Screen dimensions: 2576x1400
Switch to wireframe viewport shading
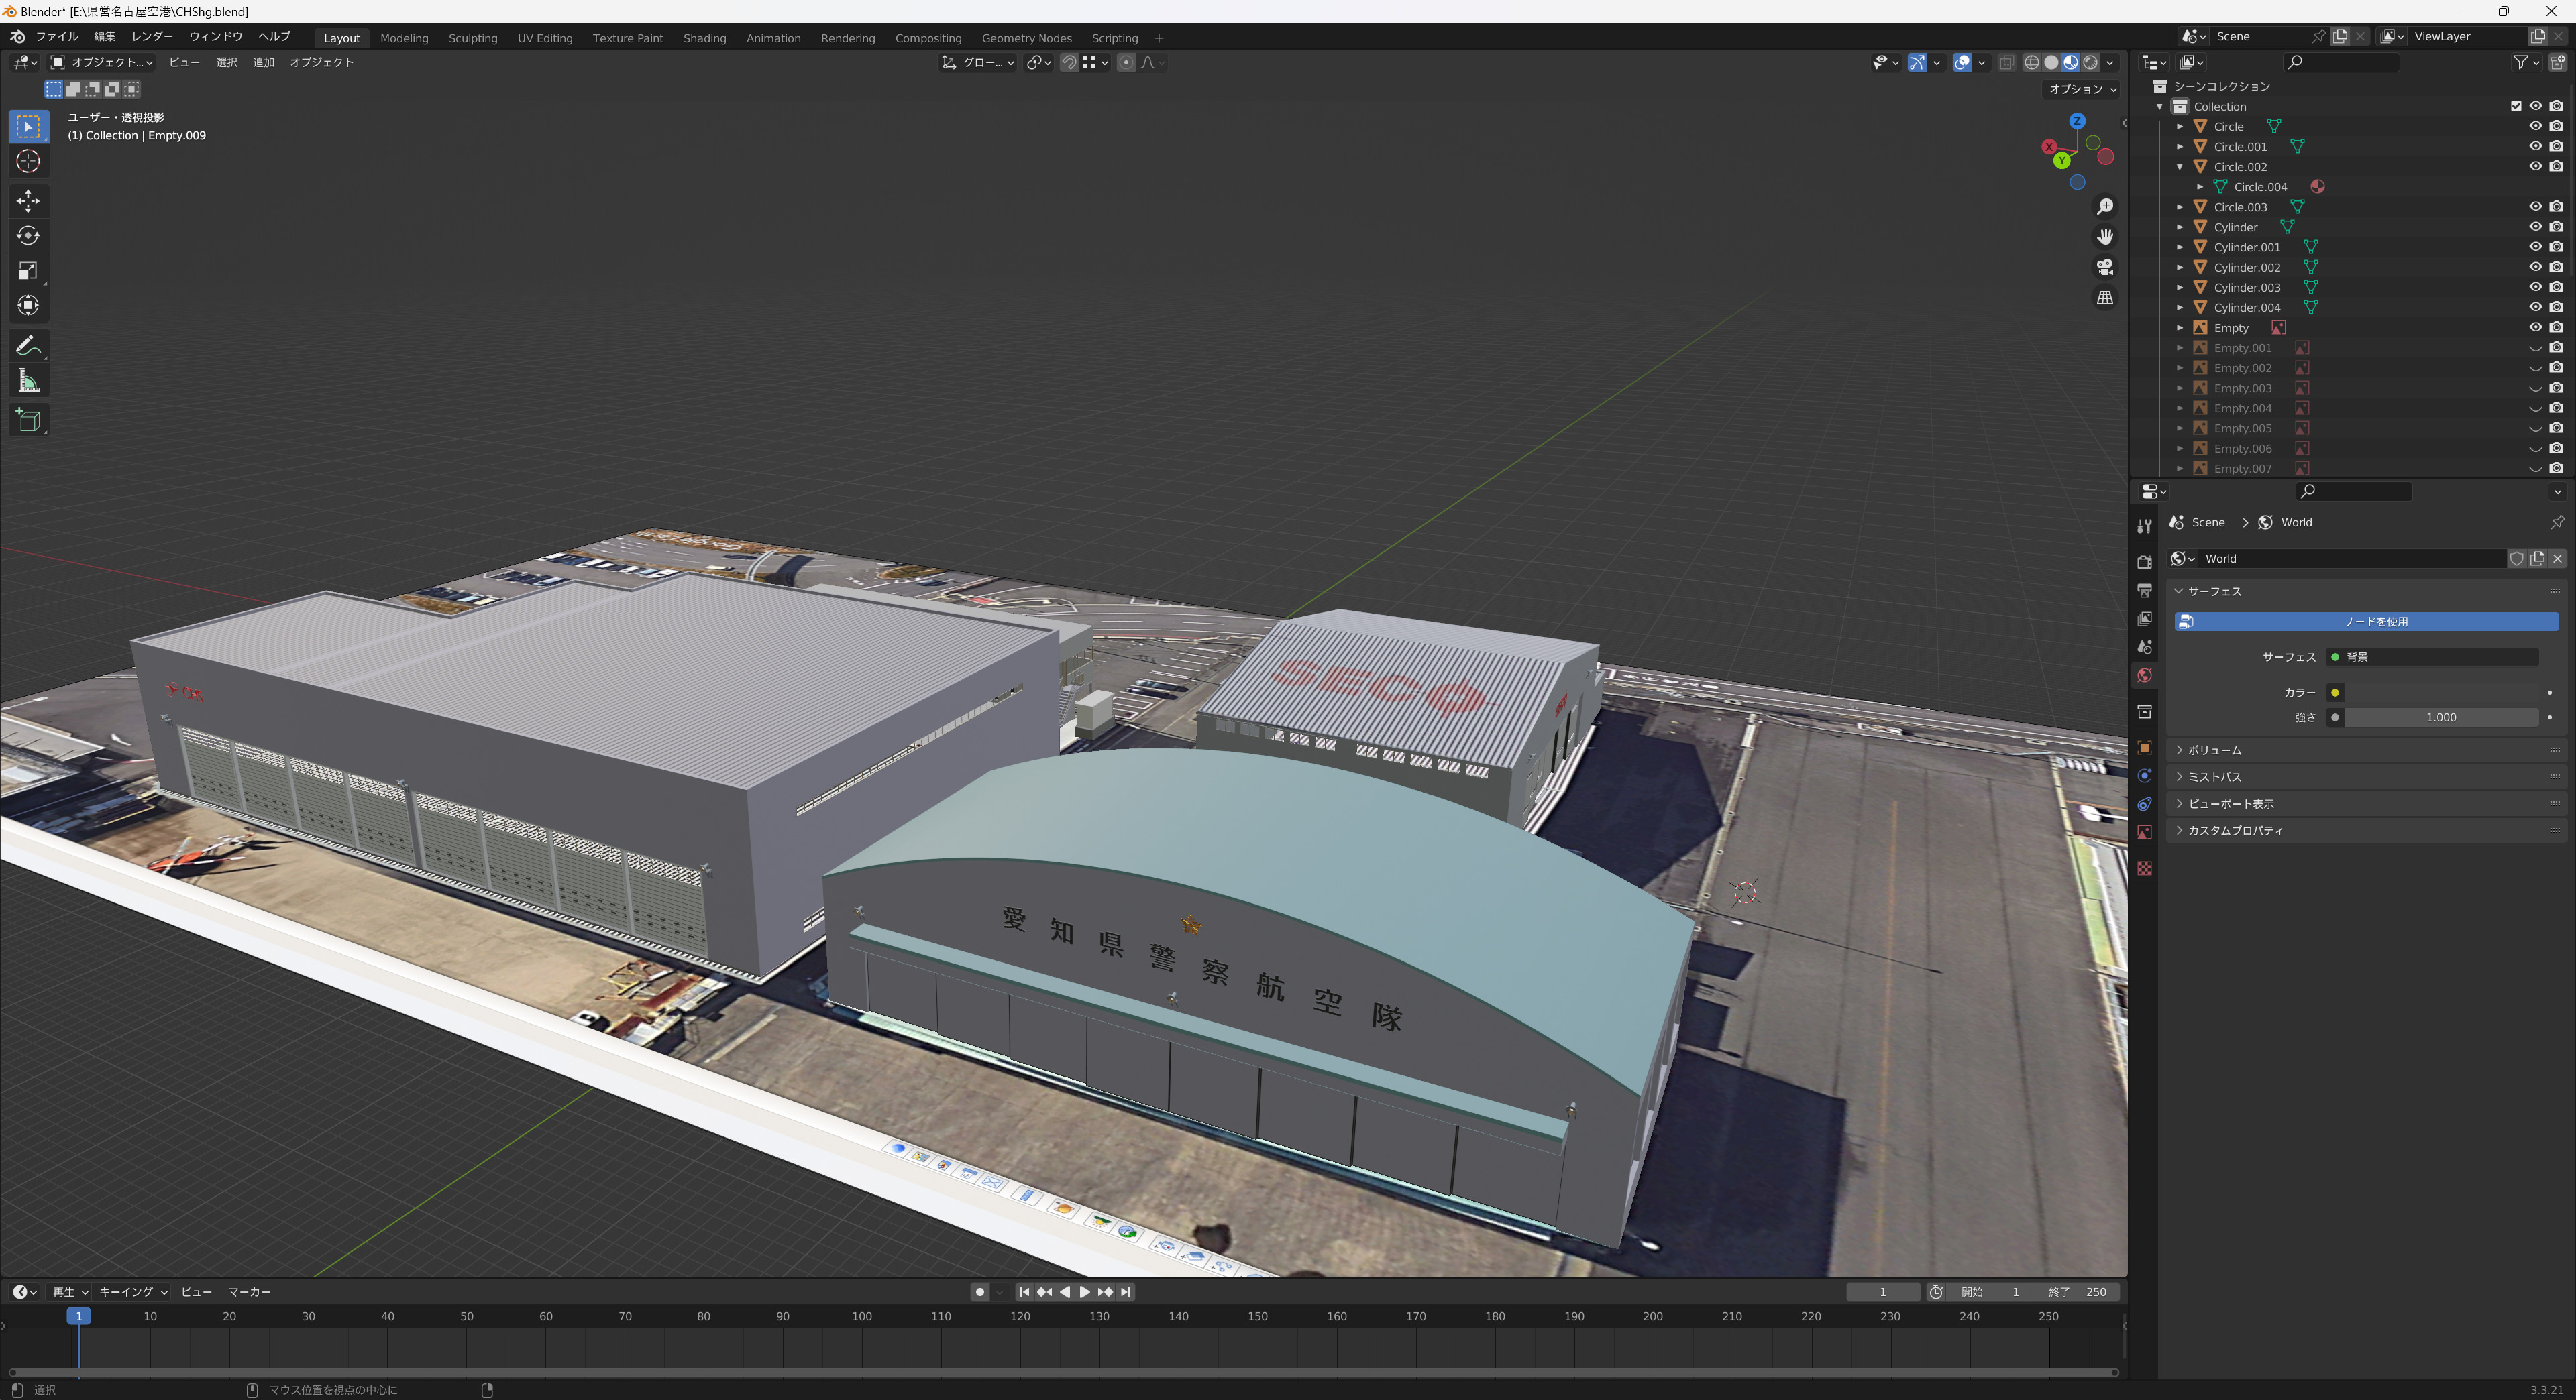tap(2031, 62)
